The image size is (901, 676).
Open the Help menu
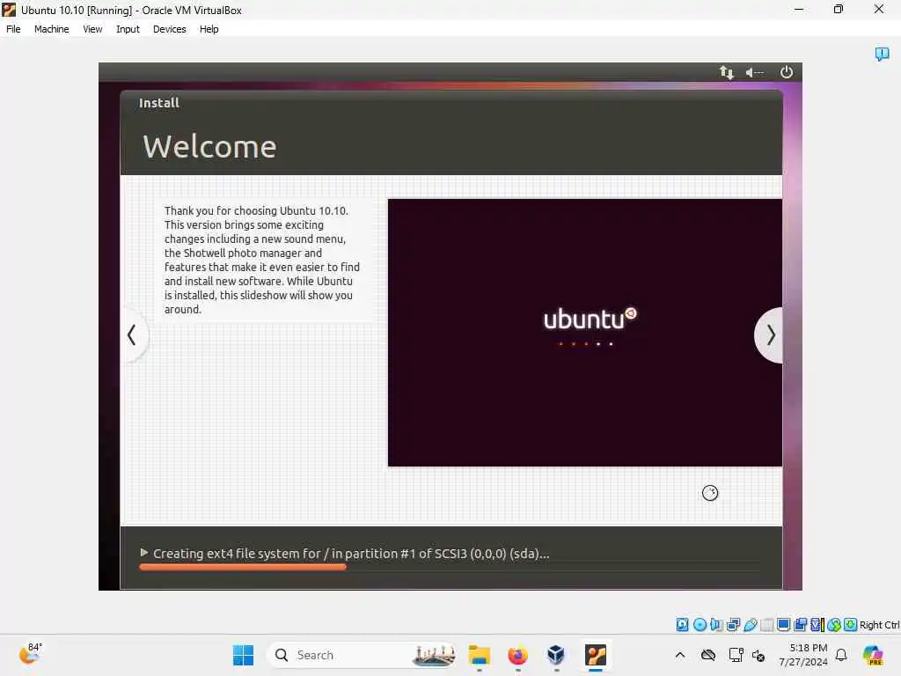(209, 29)
